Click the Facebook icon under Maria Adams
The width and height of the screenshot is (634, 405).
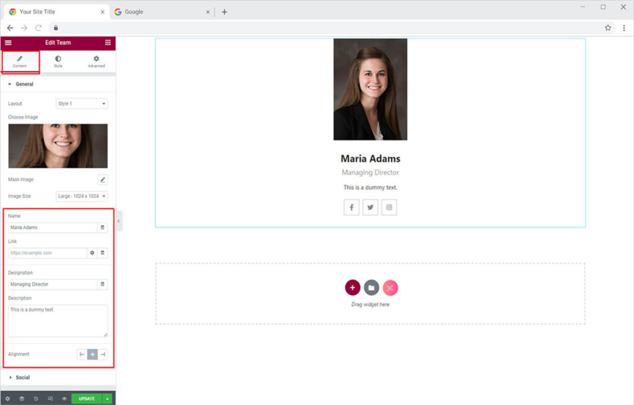click(352, 208)
